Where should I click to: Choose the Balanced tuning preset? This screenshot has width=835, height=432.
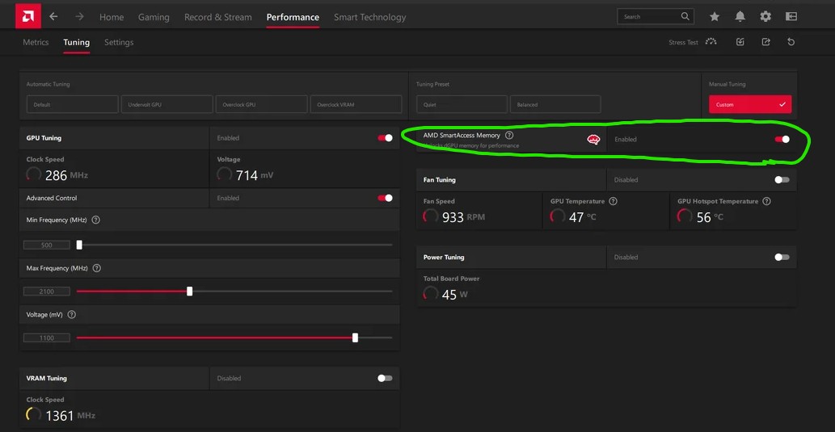555,104
